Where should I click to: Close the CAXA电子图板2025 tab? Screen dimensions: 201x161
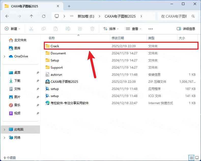pos(58,6)
